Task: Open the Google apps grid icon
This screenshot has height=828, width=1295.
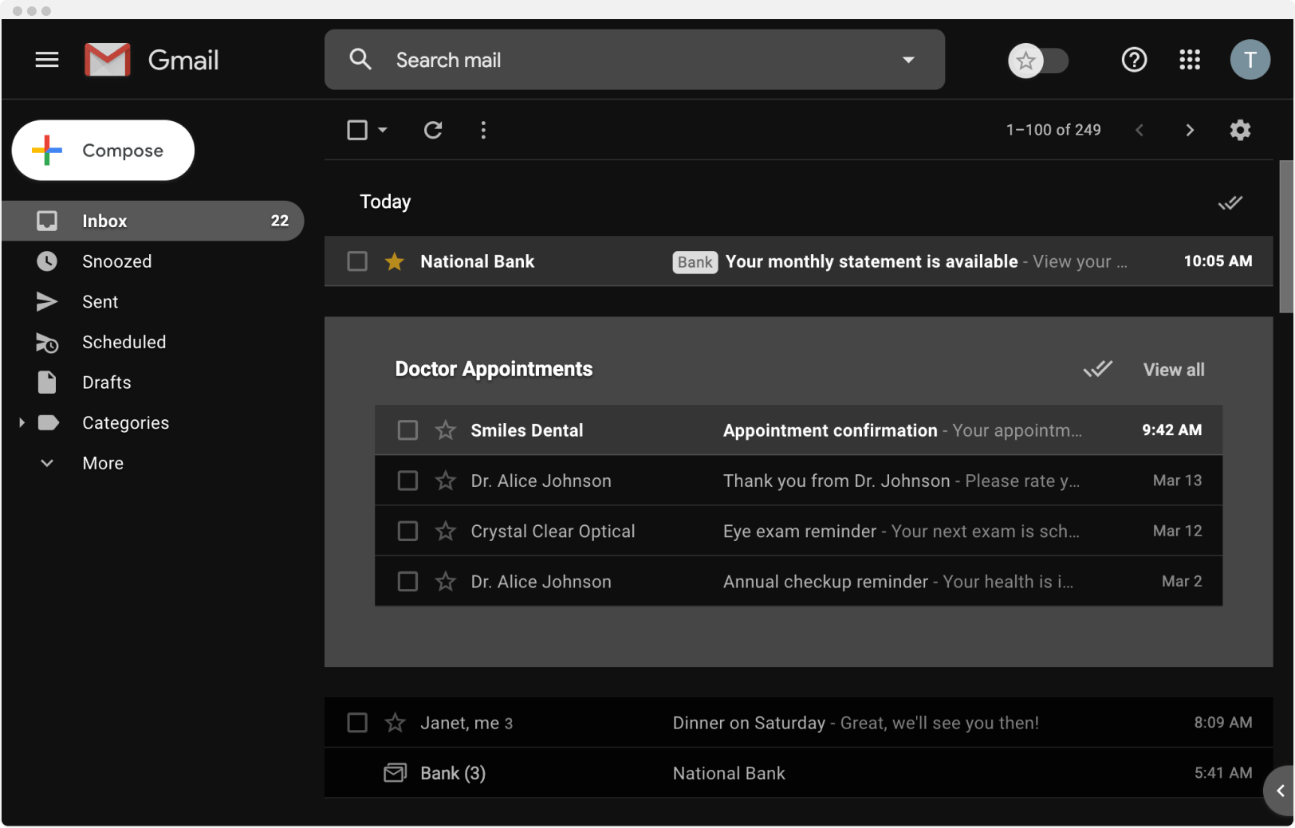Action: pos(1190,60)
